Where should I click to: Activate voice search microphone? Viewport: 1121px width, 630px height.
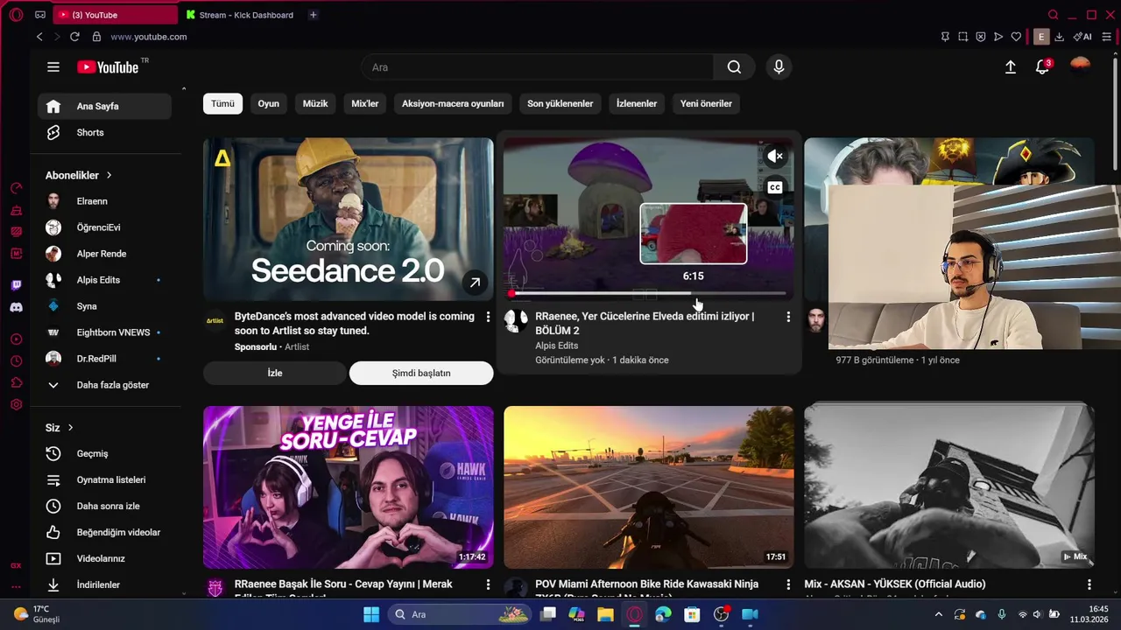point(779,67)
